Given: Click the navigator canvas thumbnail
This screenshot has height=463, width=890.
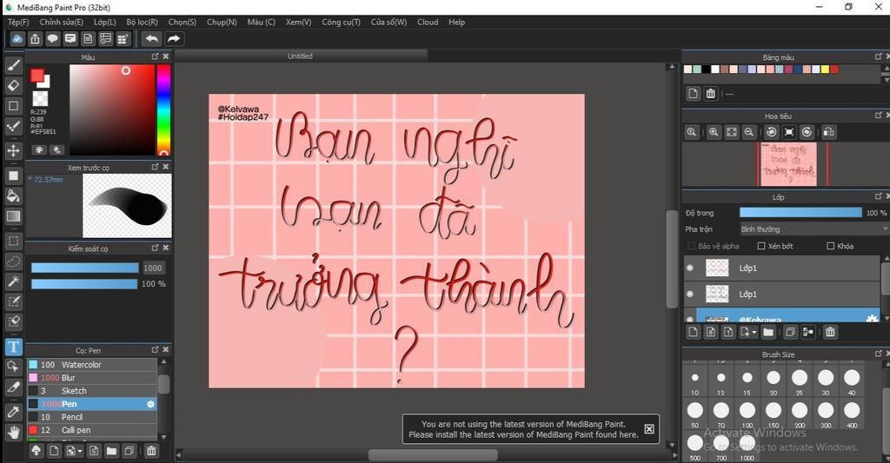Looking at the screenshot, I should coord(787,164).
